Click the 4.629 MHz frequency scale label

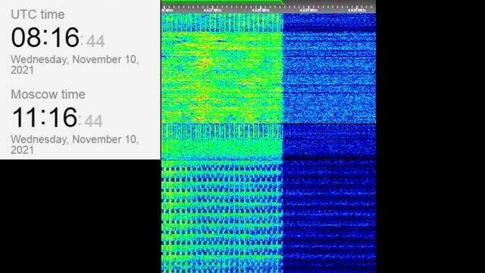click(x=308, y=10)
